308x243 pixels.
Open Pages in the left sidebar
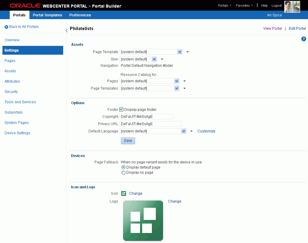click(10, 60)
